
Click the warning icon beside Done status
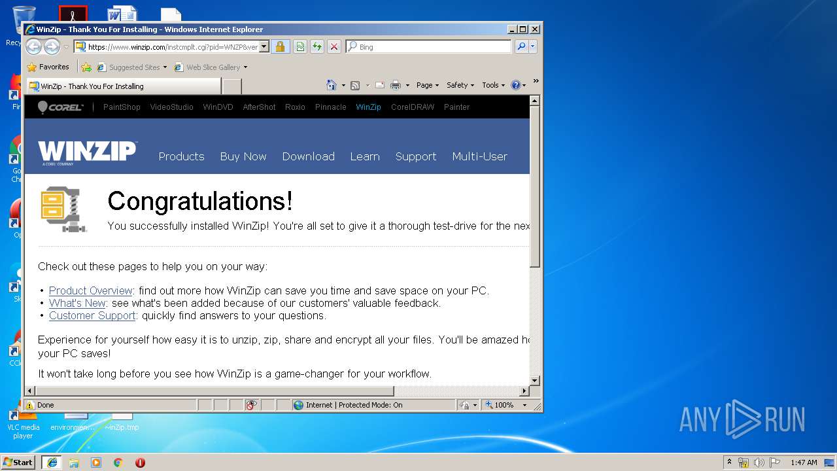pyautogui.click(x=29, y=405)
